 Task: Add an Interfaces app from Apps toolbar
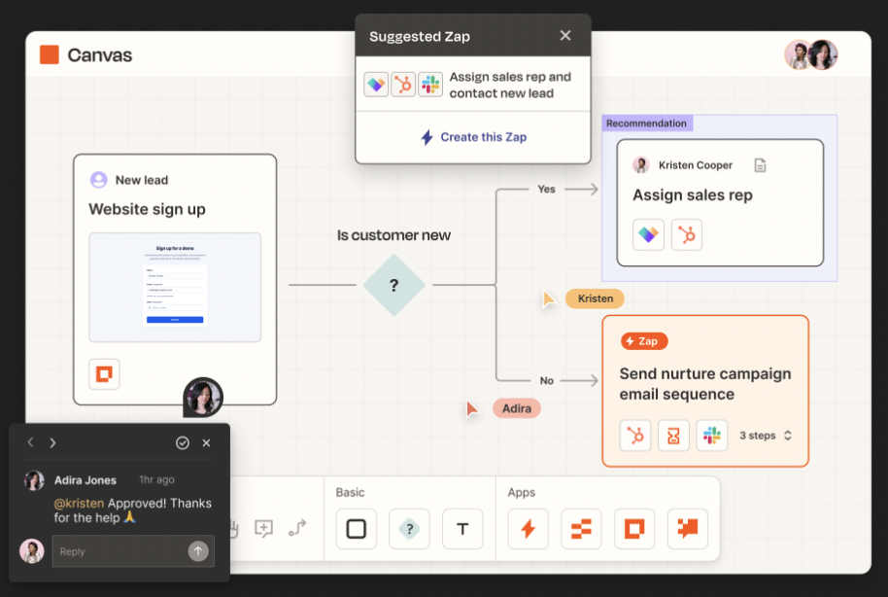[634, 529]
